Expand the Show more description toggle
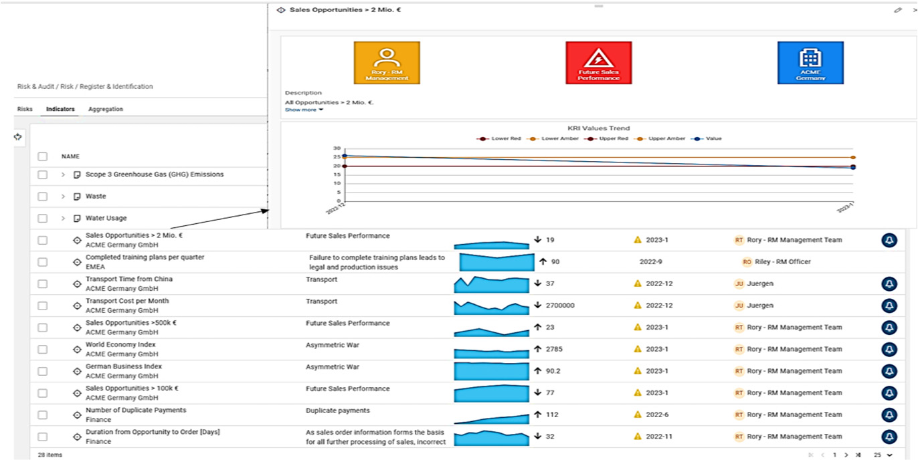Screen dimensions: 918x474 304,110
